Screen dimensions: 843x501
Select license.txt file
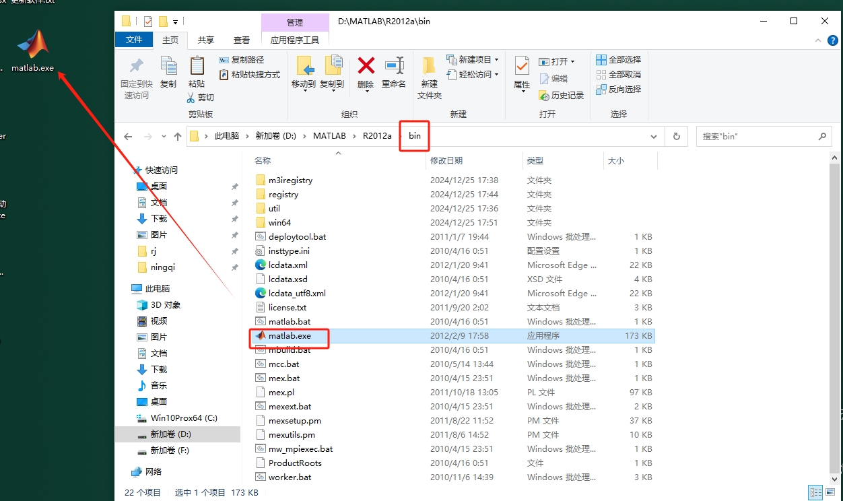pos(288,308)
